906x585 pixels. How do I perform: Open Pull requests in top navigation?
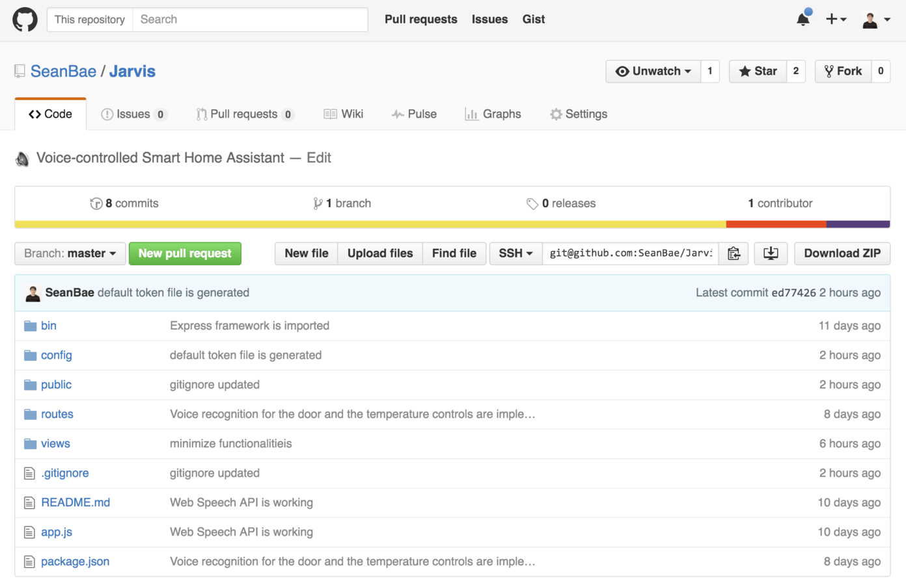[x=421, y=19]
